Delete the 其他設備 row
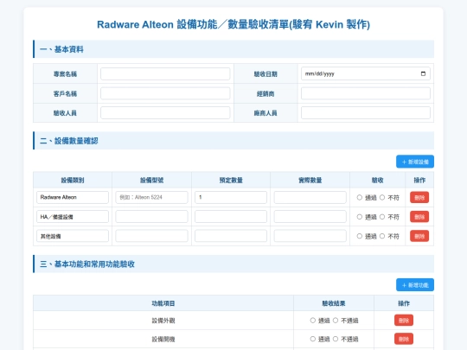This screenshot has width=467, height=350. [419, 236]
